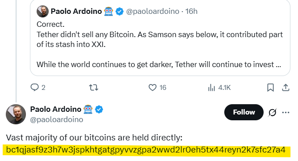The image size is (298, 161).
Task: Bookmark the tweet with the bookmark icon
Action: pyautogui.click(x=270, y=88)
